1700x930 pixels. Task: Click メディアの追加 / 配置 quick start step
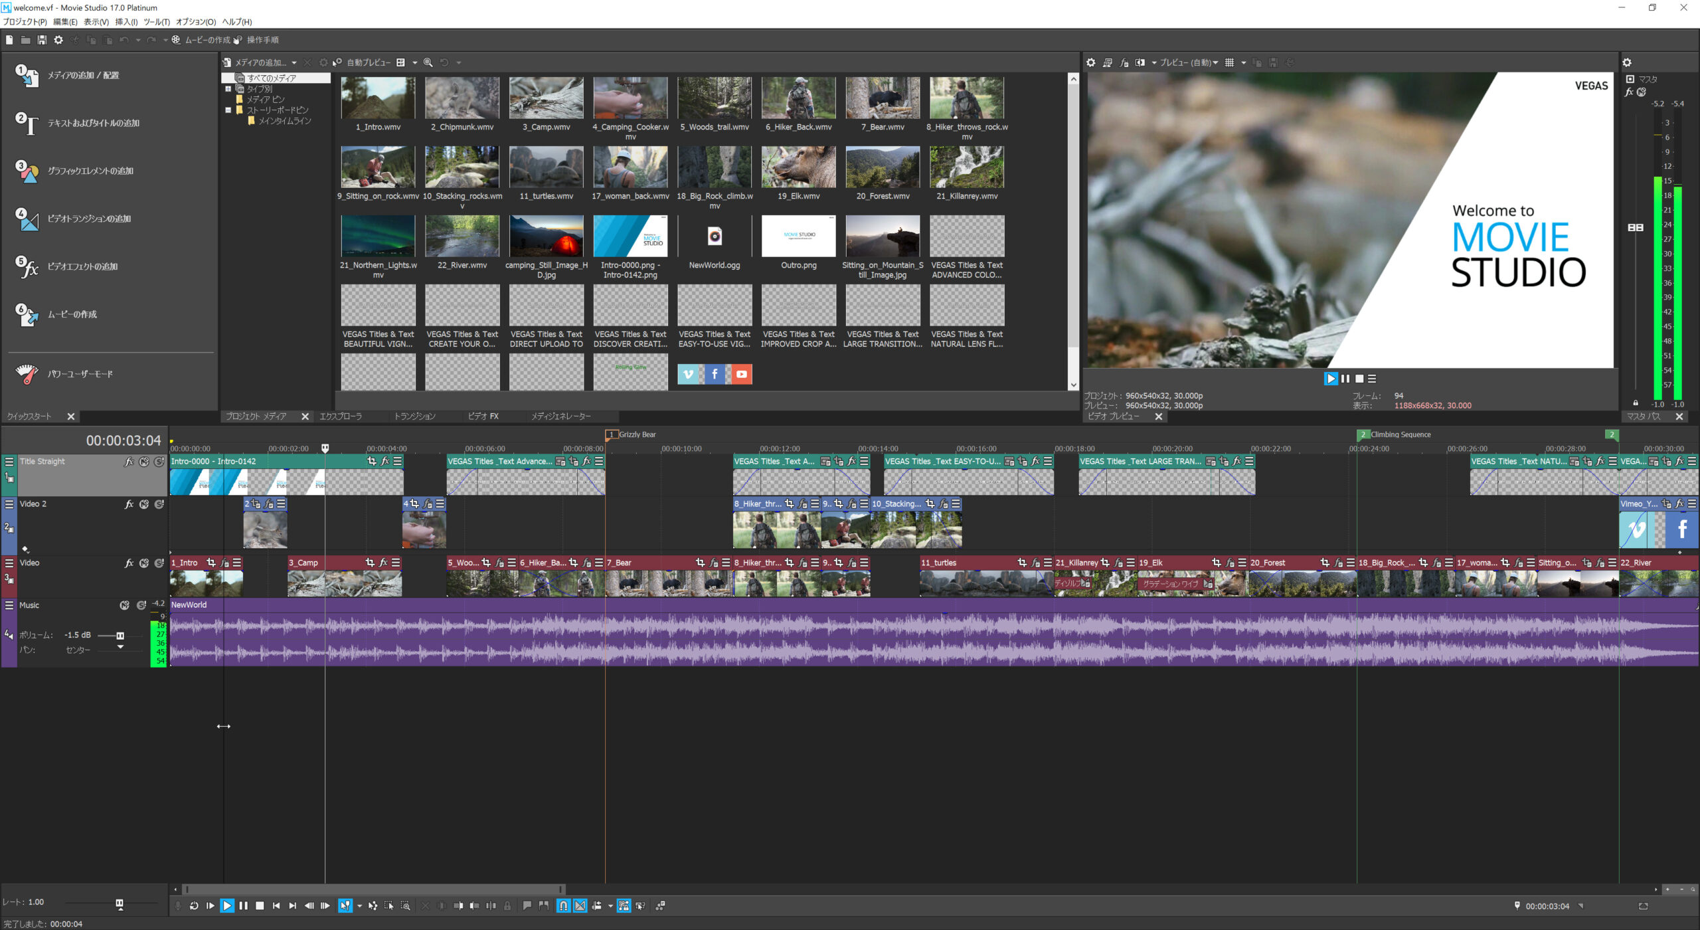point(83,76)
